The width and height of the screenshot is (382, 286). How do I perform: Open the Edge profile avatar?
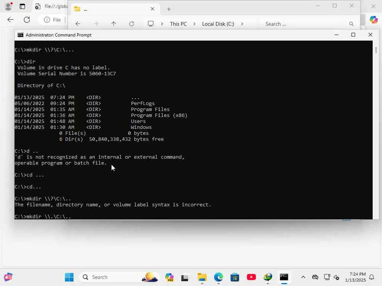click(x=9, y=6)
